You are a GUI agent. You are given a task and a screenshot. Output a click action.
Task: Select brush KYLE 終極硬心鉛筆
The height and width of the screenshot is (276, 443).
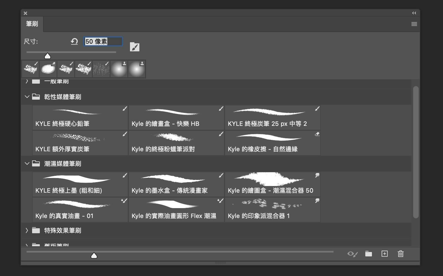[x=80, y=118]
